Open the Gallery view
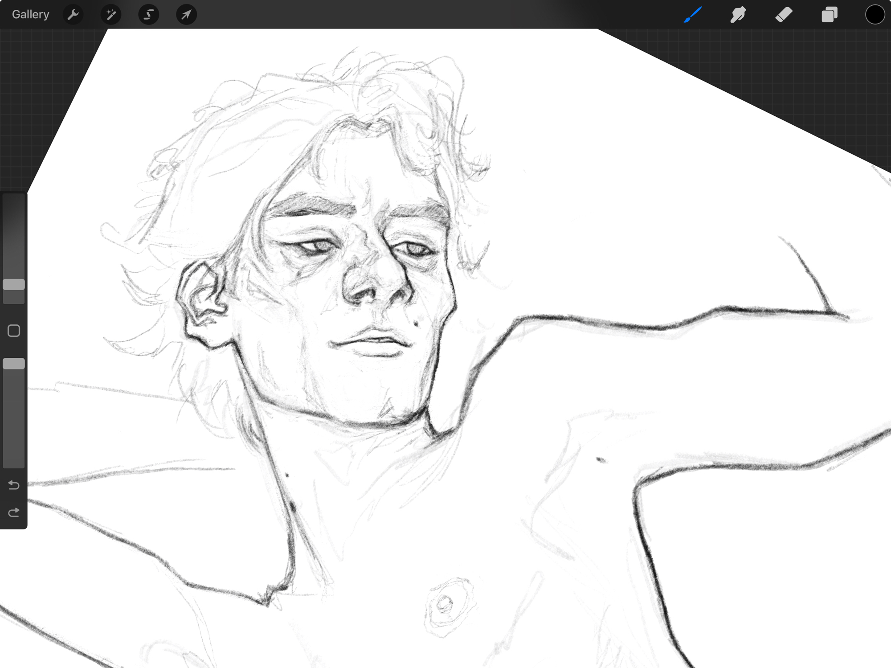 (30, 14)
